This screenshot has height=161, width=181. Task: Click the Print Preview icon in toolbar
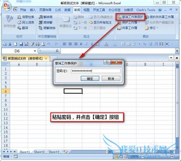pos(43,44)
